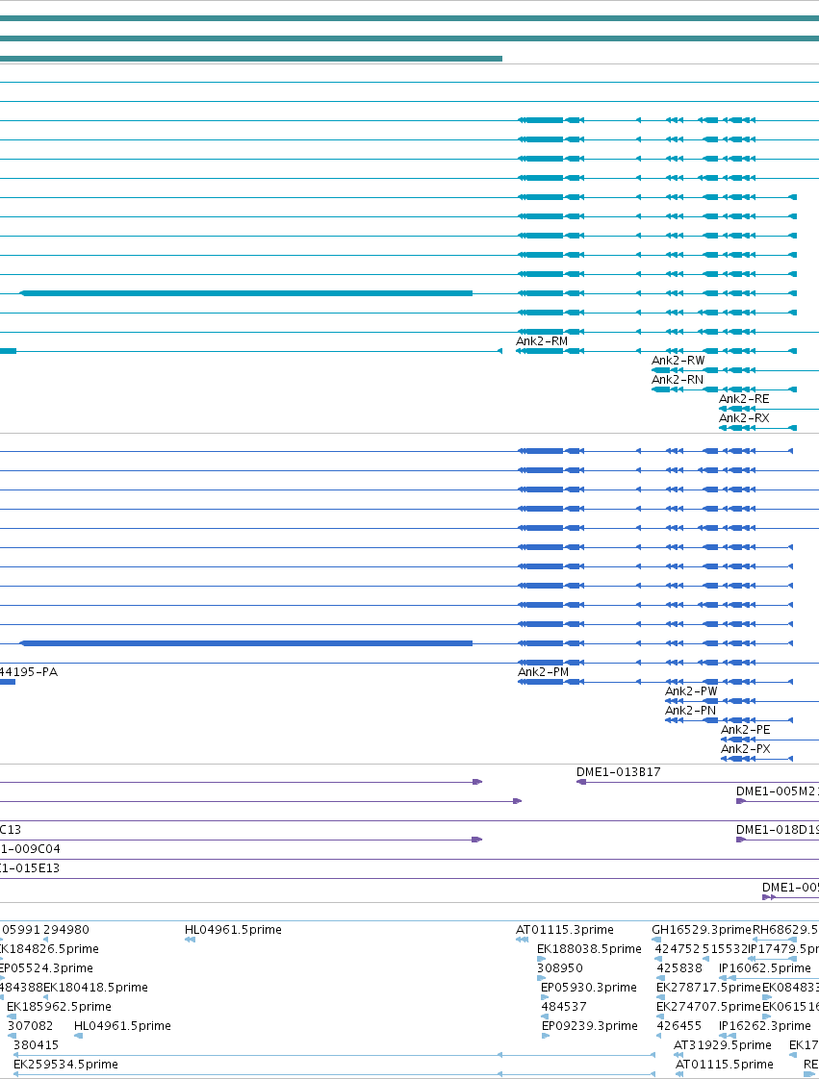819x1079 pixels.
Task: Click the 307082 feature label
Action: 30,1027
